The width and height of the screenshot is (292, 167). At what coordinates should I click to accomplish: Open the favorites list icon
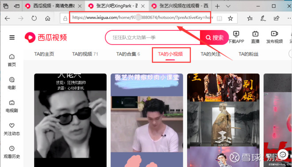250,18
